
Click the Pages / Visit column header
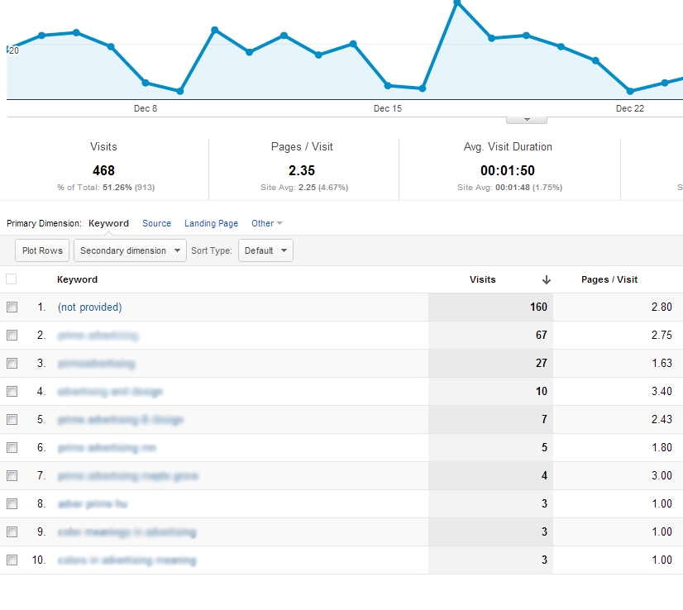point(609,279)
